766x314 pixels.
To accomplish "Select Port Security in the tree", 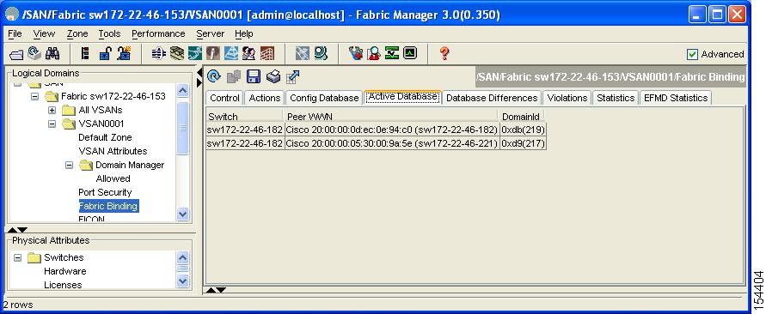I will pyautogui.click(x=105, y=192).
